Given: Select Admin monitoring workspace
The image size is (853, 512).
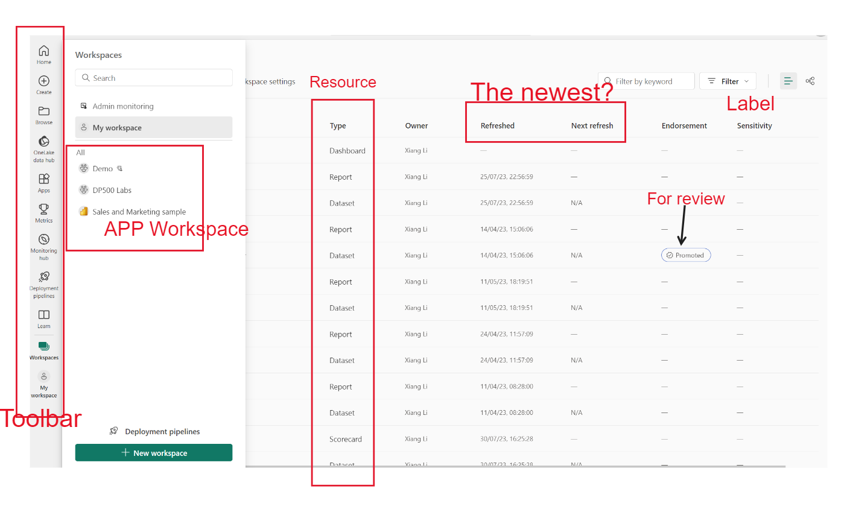Looking at the screenshot, I should [123, 106].
